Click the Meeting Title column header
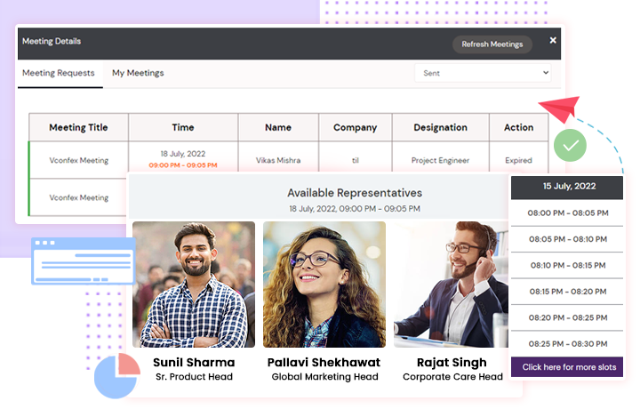640x409 pixels. click(78, 127)
